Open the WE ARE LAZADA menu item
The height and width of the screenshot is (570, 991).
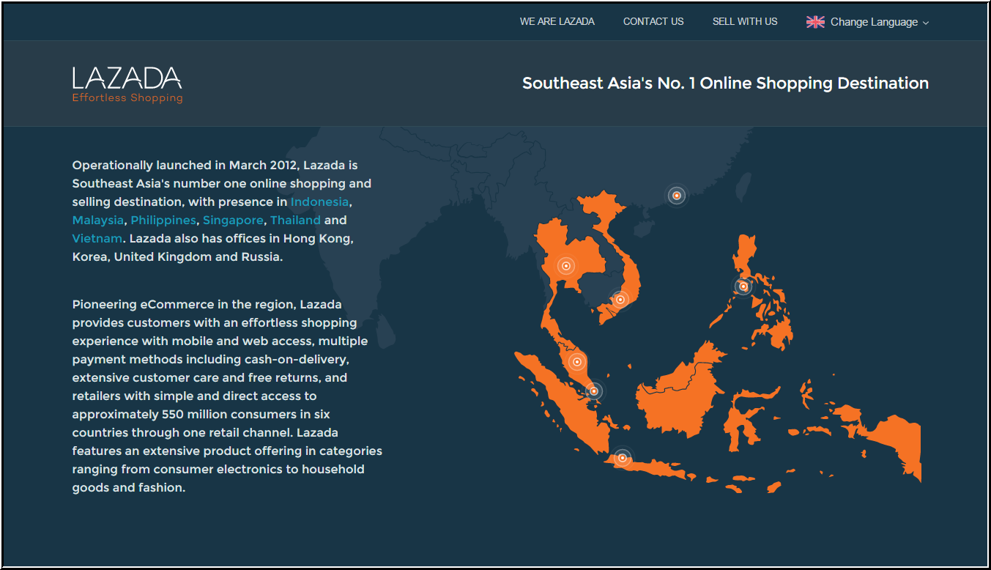[557, 22]
